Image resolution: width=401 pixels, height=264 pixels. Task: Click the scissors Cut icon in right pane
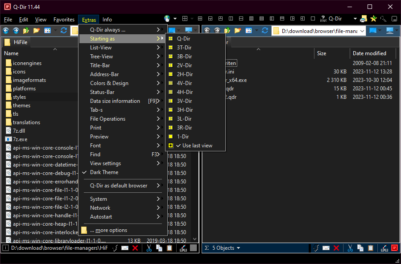(x=351, y=248)
